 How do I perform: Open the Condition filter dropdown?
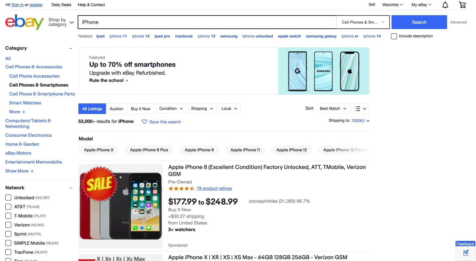171,109
